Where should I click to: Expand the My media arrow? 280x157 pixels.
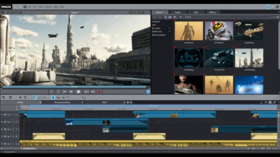[169, 28]
